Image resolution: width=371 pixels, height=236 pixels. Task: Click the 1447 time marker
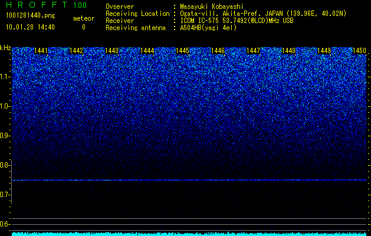click(253, 51)
